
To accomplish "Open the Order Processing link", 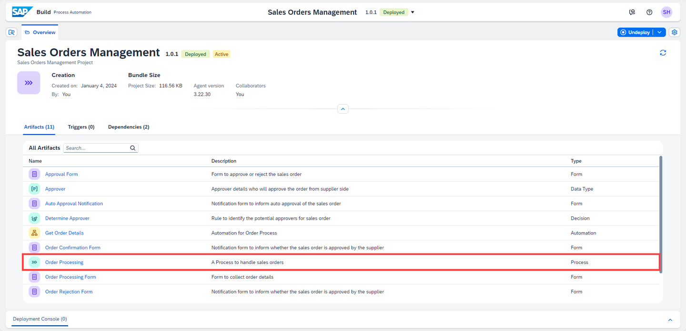I will click(x=64, y=263).
